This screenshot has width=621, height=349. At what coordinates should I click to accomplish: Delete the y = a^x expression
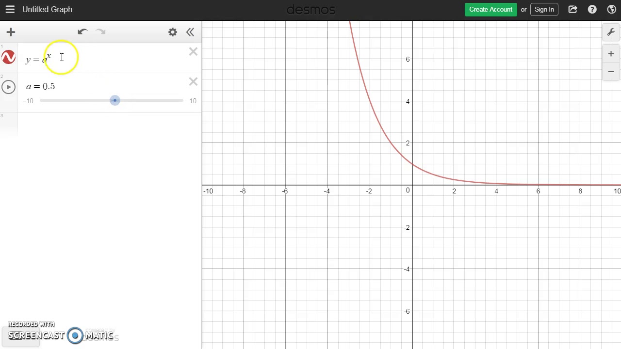tap(193, 51)
